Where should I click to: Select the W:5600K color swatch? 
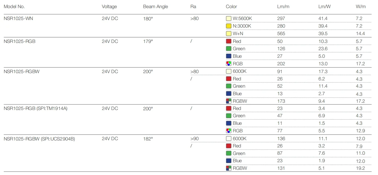pos(228,19)
